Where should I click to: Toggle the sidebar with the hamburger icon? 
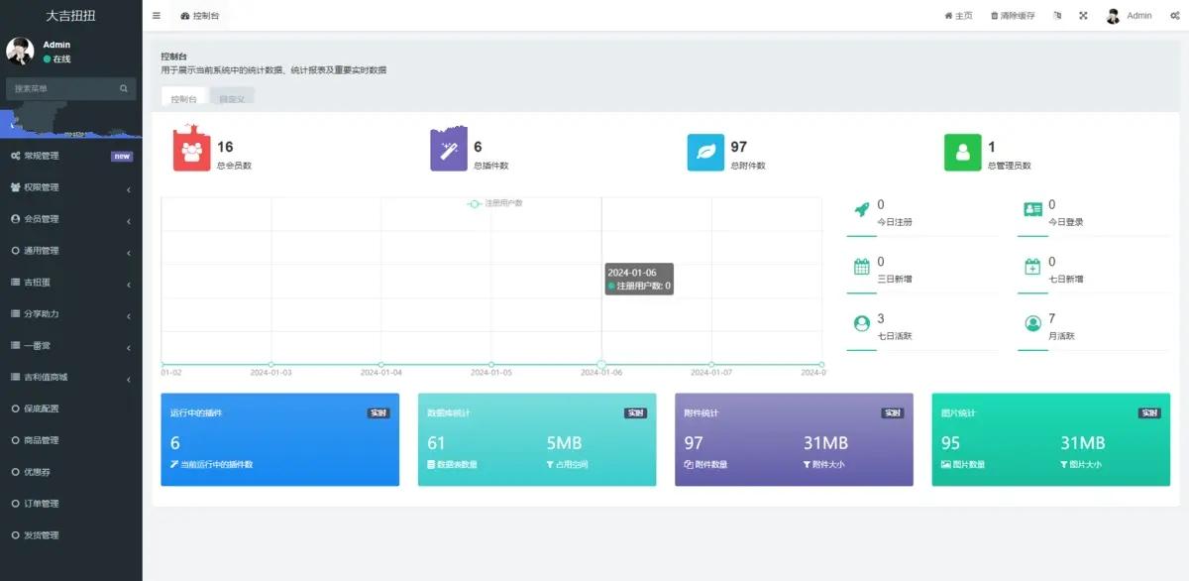click(x=157, y=16)
